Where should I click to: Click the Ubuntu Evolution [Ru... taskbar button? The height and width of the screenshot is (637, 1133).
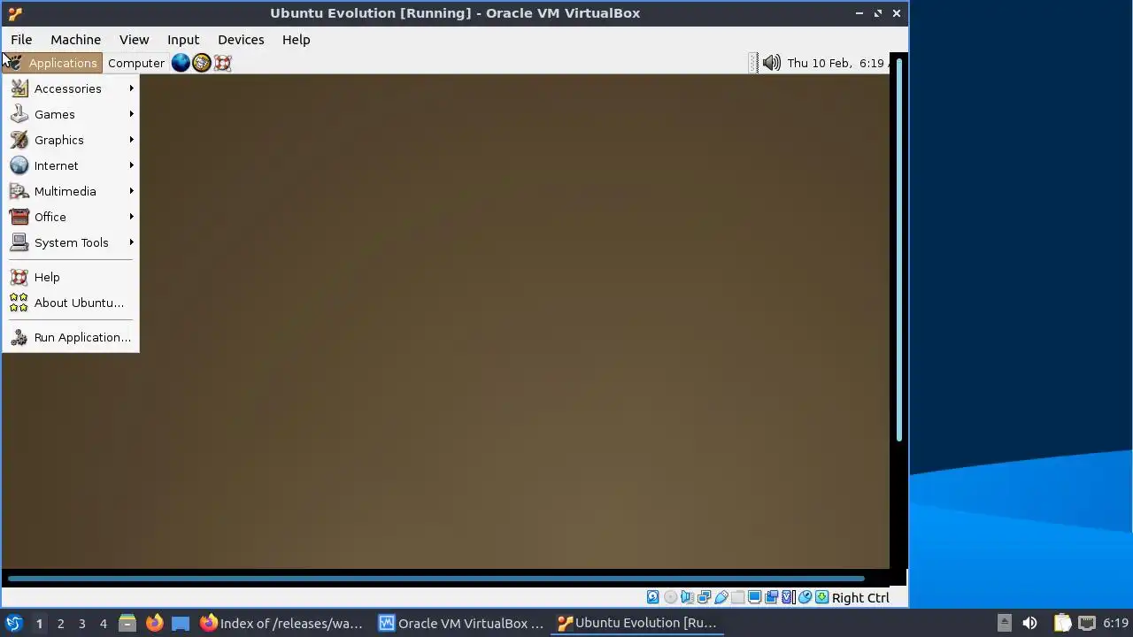pos(637,623)
